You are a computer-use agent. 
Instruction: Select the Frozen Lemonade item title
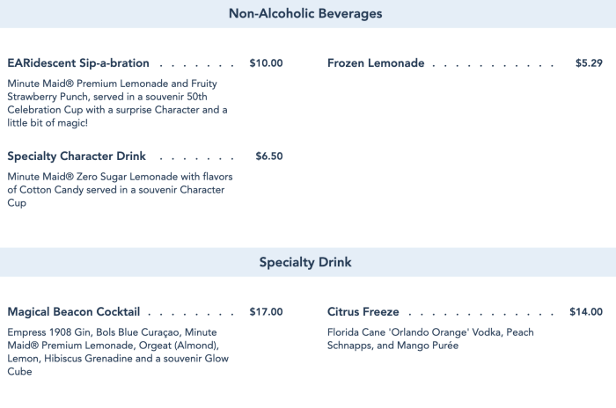376,63
